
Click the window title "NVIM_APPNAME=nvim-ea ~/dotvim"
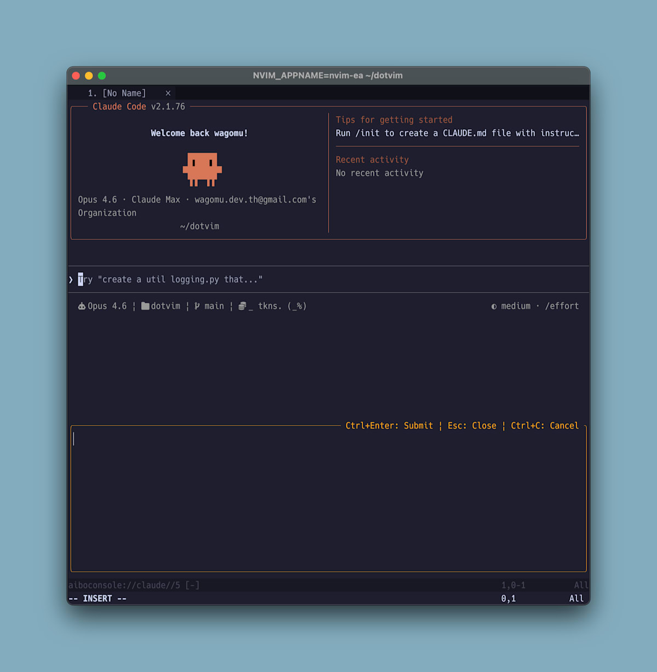coord(328,76)
